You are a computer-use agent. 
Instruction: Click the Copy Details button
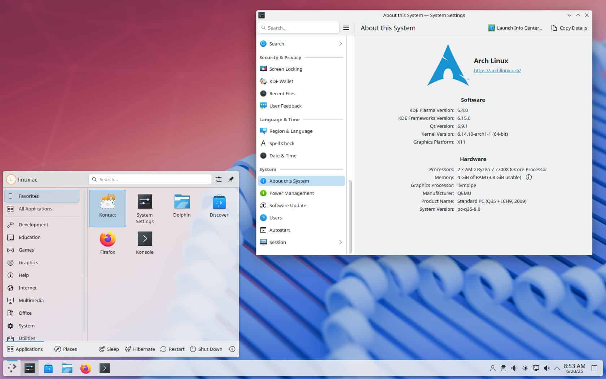click(568, 28)
